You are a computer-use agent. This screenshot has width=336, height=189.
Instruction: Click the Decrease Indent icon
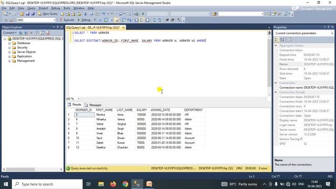pos(167,20)
